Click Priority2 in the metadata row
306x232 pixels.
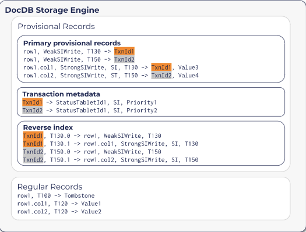pos(142,110)
